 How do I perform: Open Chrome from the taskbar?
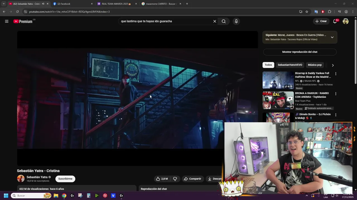coord(64,196)
